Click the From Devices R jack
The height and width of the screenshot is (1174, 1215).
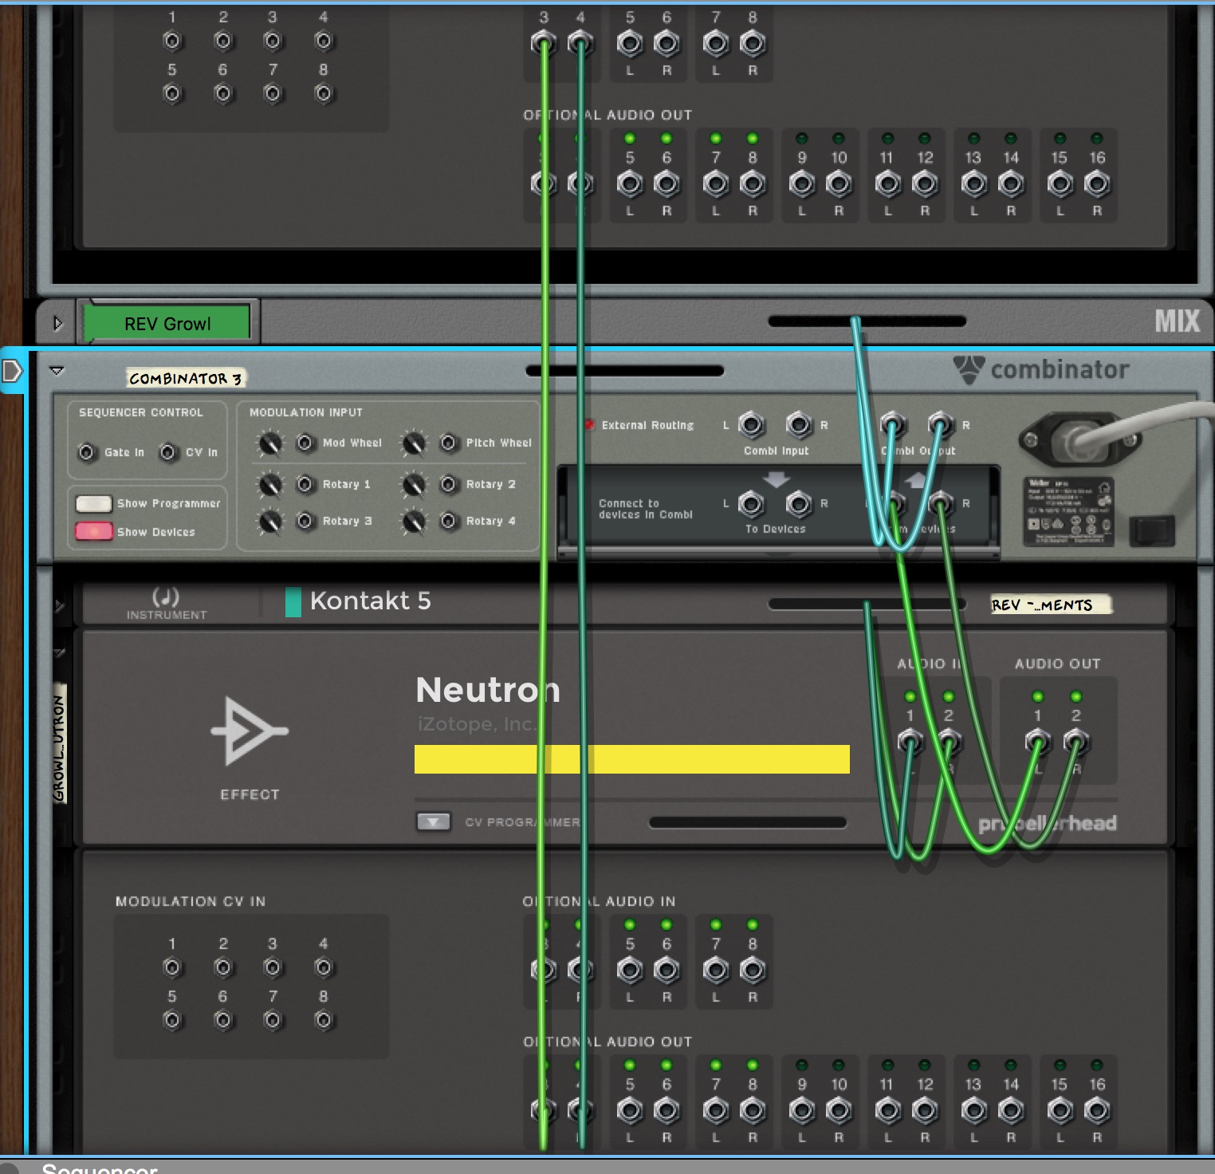pos(941,503)
